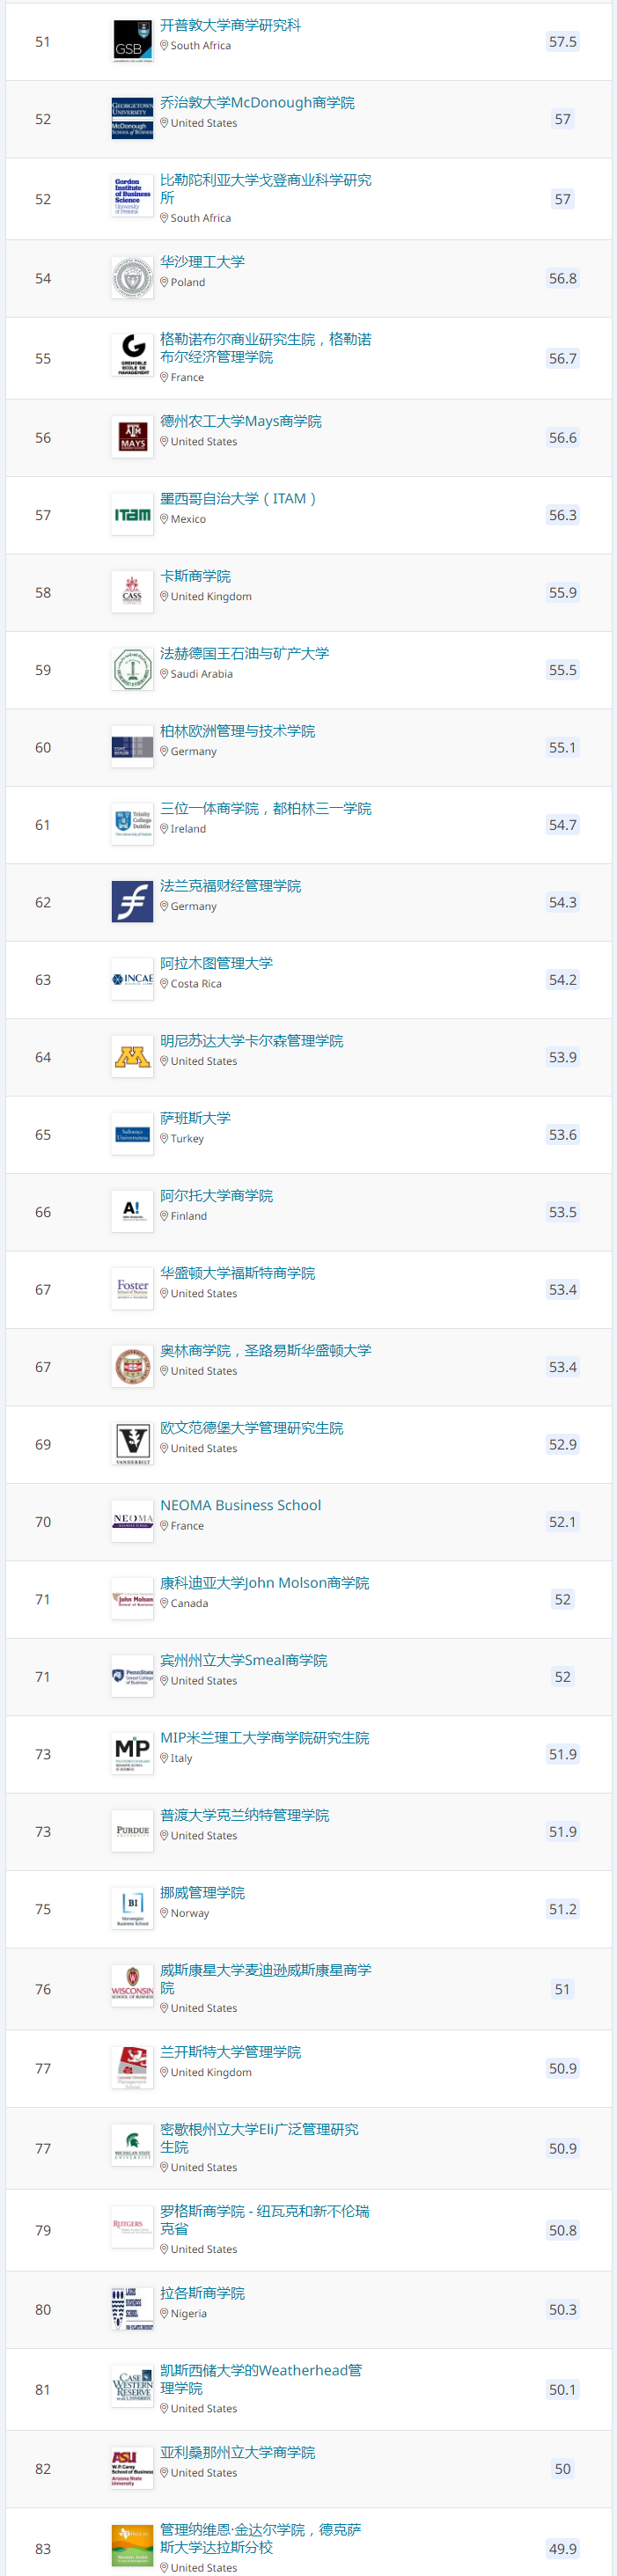Open 卡斯商学院 link
617x2576 pixels.
pos(195,577)
